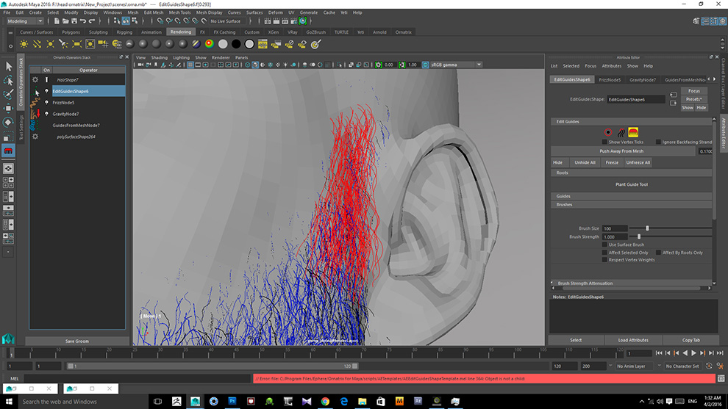Check Affect Selected Only option

point(604,253)
